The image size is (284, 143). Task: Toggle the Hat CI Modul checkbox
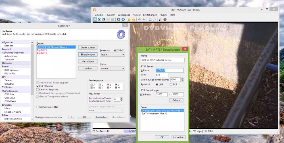pos(37,86)
